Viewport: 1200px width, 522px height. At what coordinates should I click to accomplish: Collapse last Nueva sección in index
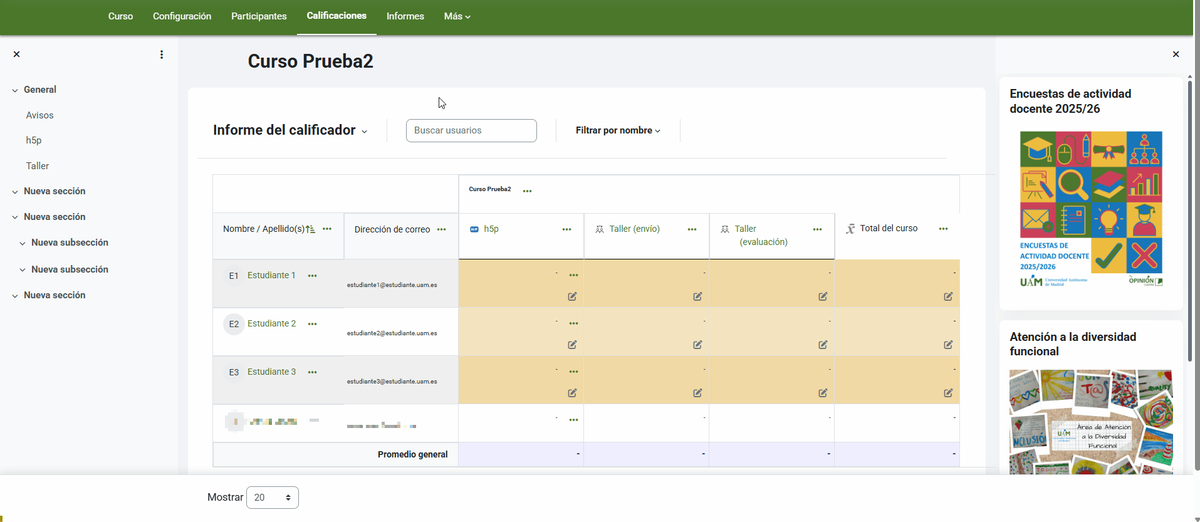pos(15,296)
